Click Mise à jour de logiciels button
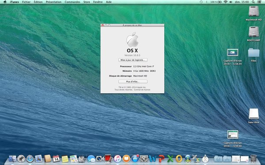This screenshot has height=165, width=265. point(133,60)
